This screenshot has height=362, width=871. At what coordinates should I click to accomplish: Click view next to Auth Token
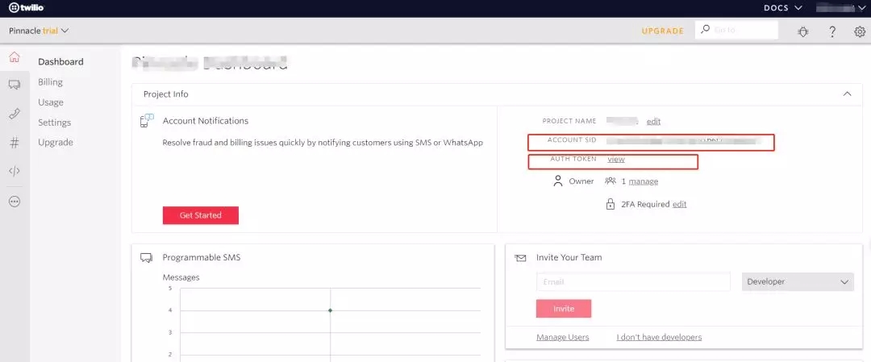point(616,159)
